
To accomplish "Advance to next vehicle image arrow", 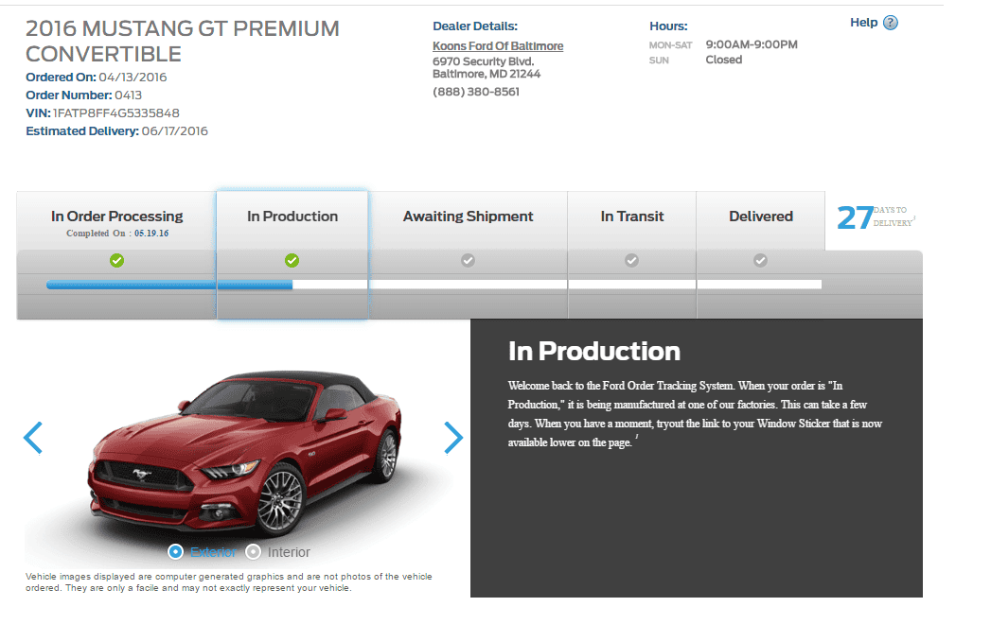I will [453, 438].
